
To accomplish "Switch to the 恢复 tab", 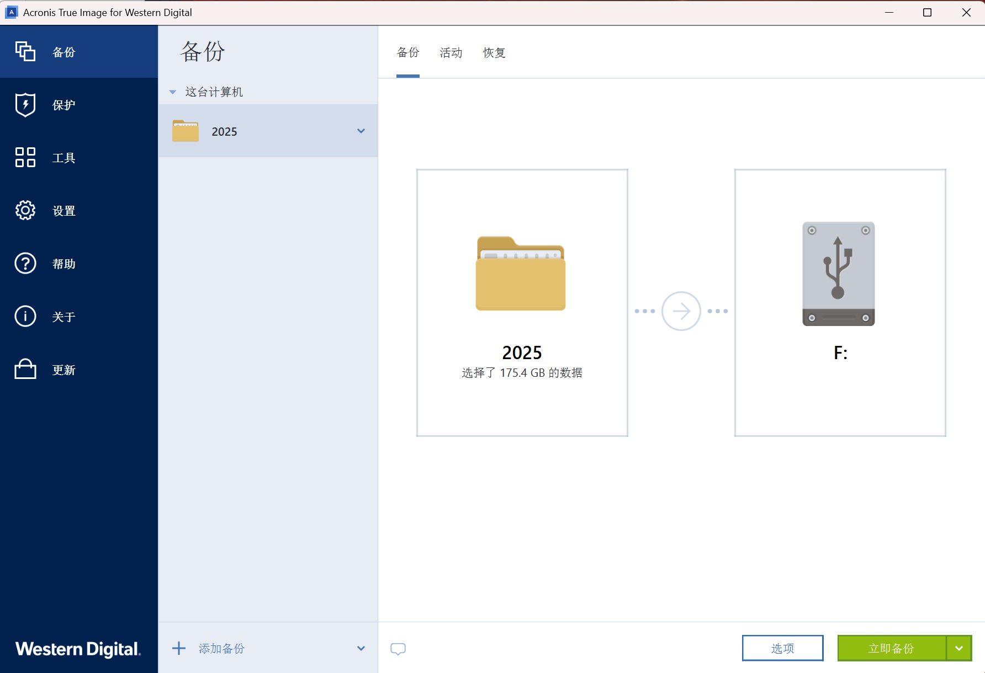I will point(494,53).
